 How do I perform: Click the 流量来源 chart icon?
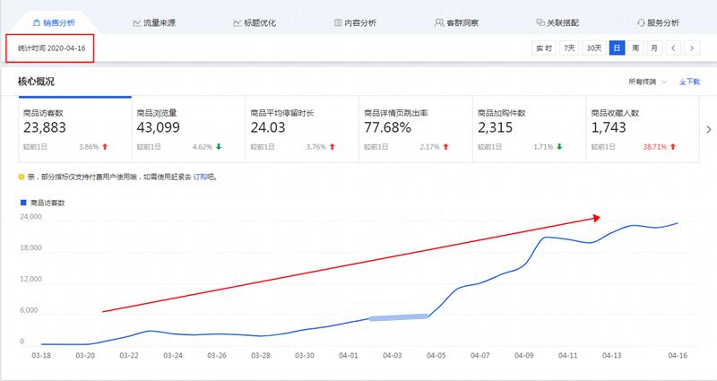[137, 22]
